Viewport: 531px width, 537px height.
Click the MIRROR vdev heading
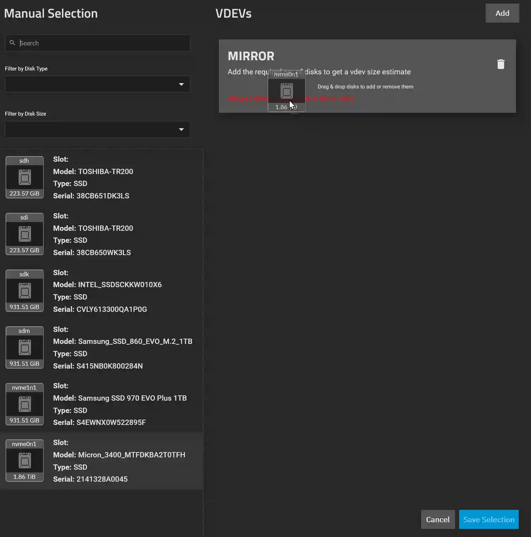251,56
